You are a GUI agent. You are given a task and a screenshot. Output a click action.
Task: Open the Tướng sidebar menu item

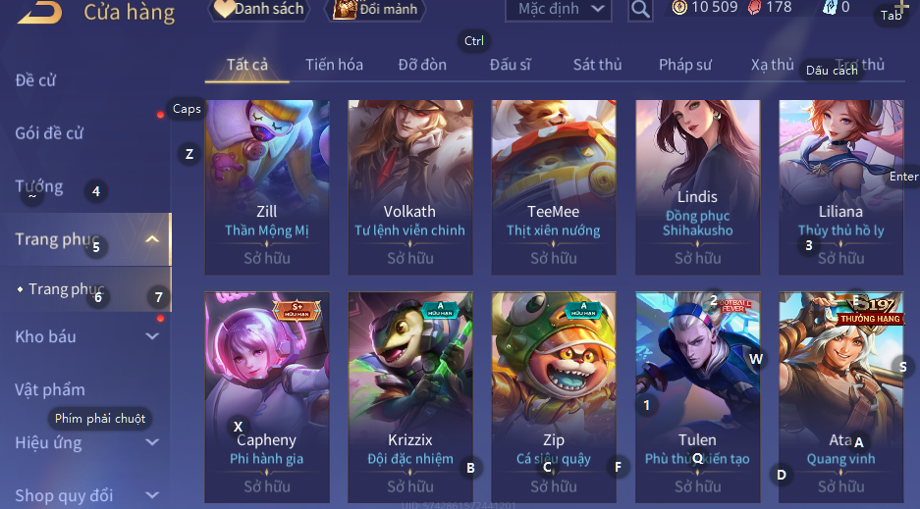click(x=38, y=186)
